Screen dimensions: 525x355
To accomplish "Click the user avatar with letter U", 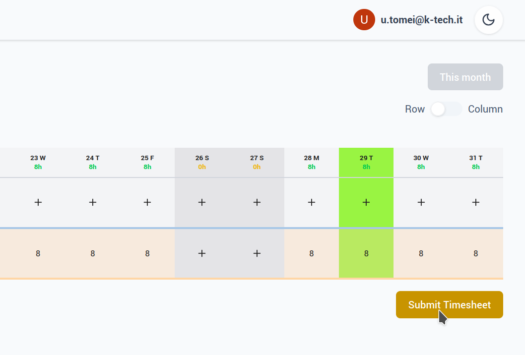I will coord(364,20).
